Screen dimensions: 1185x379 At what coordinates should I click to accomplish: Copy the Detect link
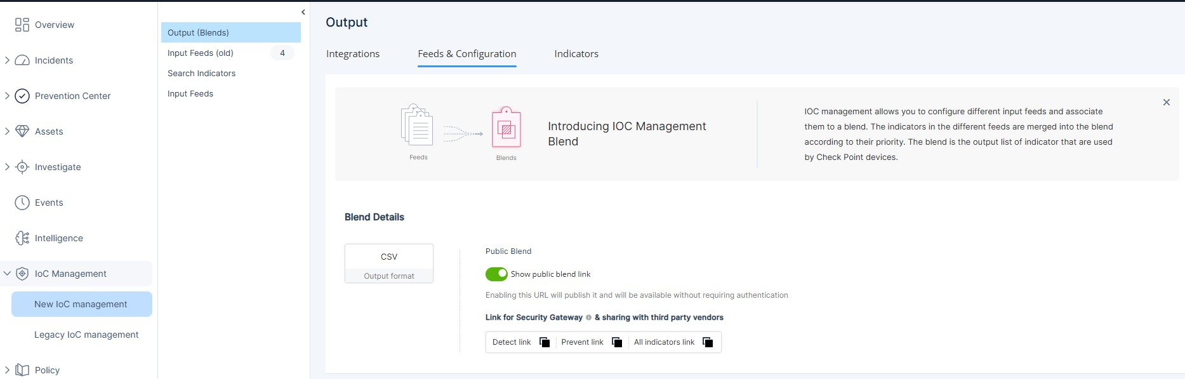[545, 342]
